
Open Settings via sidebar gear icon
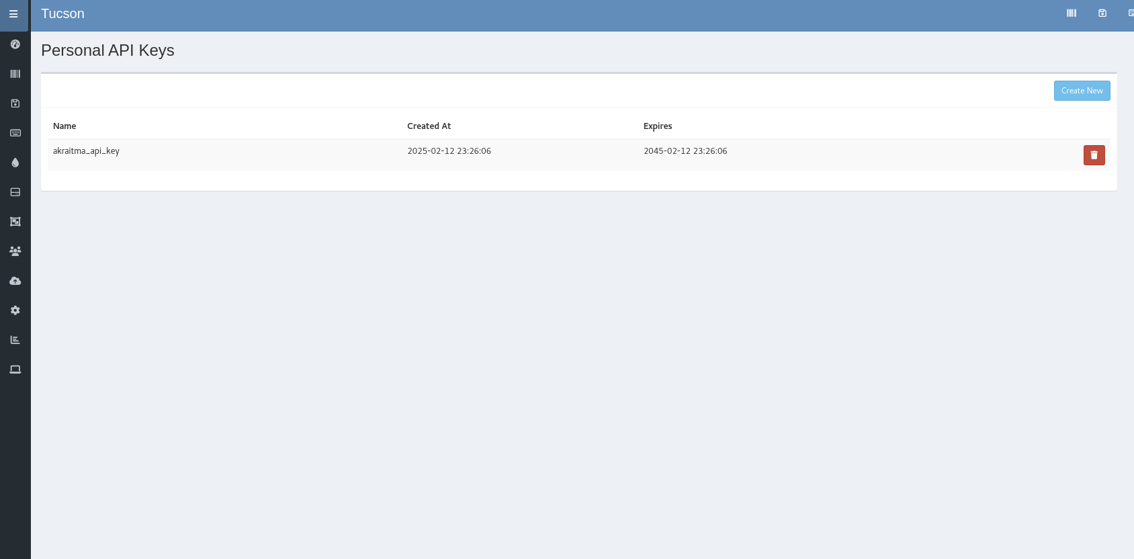[x=15, y=310]
